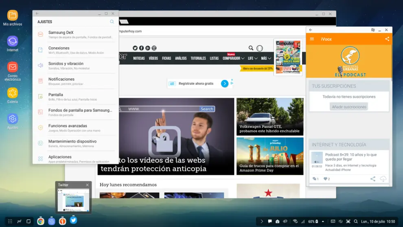Like the podcast with the heart icon
The image size is (403, 227).
tap(326, 179)
